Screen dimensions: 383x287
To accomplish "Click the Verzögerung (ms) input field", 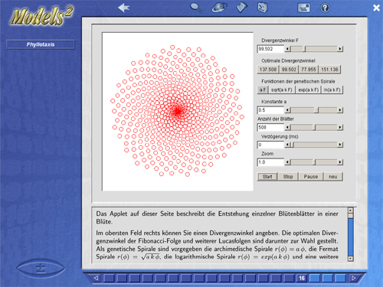I will (x=270, y=145).
